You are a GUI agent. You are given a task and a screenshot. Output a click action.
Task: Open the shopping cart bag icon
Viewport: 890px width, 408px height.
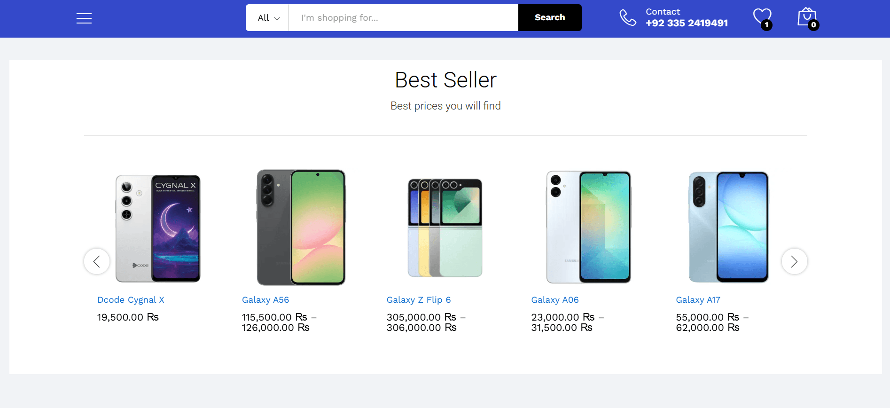click(x=807, y=17)
